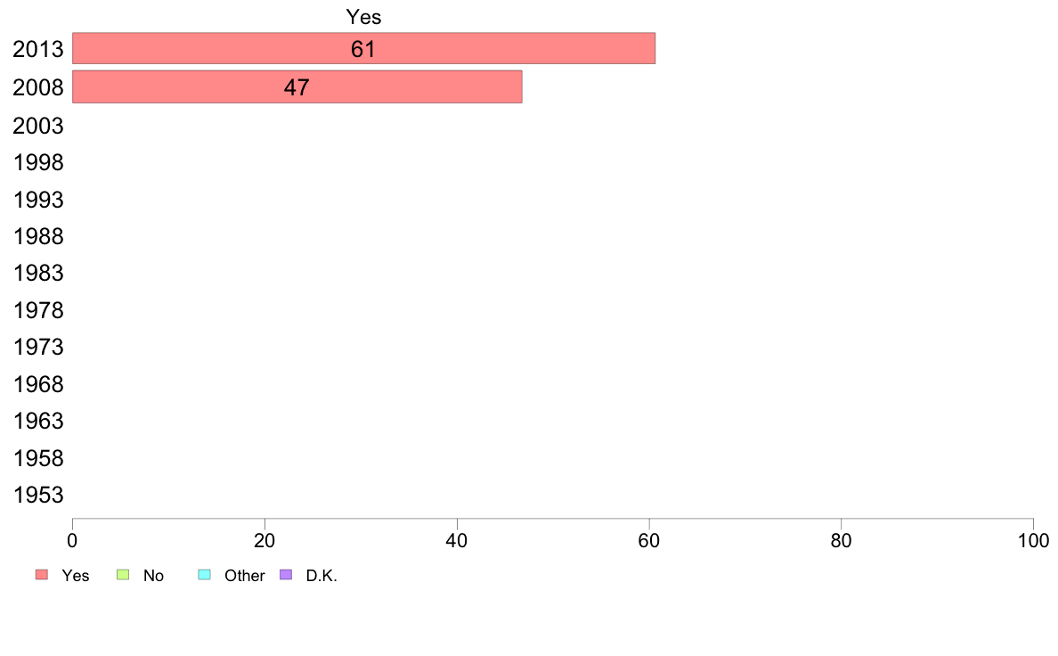1058x656 pixels.
Task: Click the green No legend swatch
Action: tap(123, 575)
